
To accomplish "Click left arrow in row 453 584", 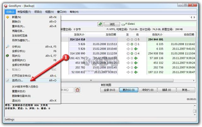I will (128, 63).
